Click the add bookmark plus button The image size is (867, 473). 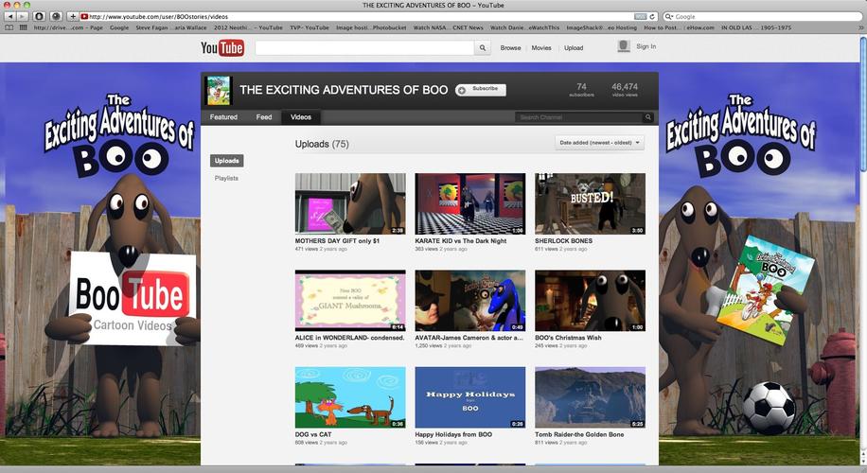pyautogui.click(x=73, y=17)
